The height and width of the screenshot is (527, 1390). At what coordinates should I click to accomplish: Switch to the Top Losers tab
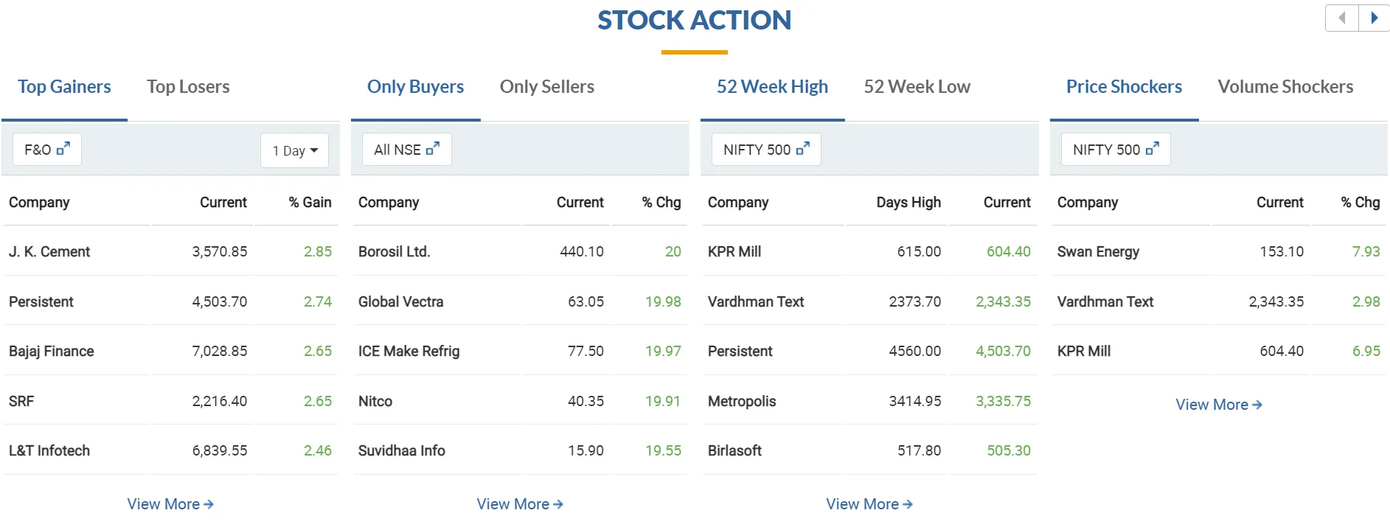click(188, 87)
